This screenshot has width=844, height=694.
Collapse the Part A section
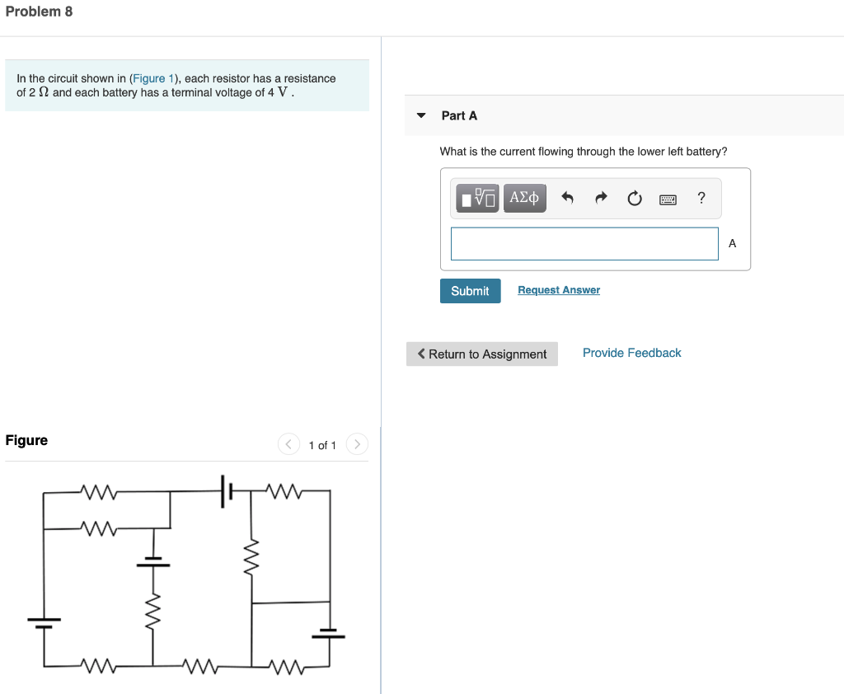(420, 115)
